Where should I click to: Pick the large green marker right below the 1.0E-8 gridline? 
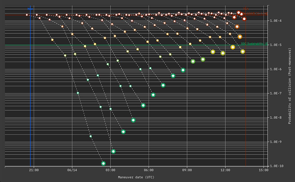coord(133,120)
